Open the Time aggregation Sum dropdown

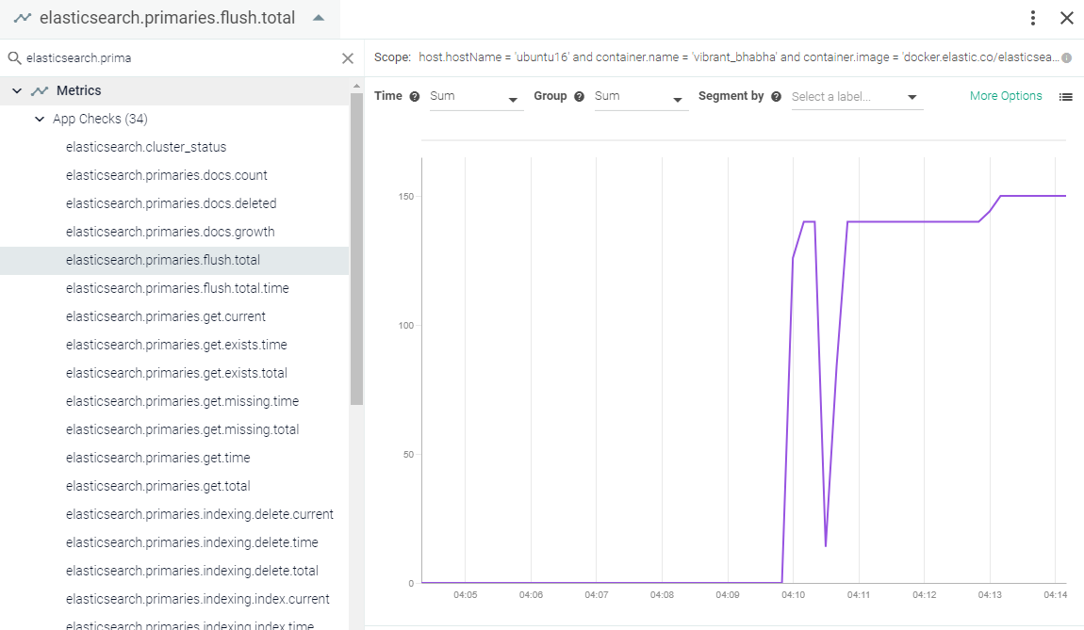(476, 97)
